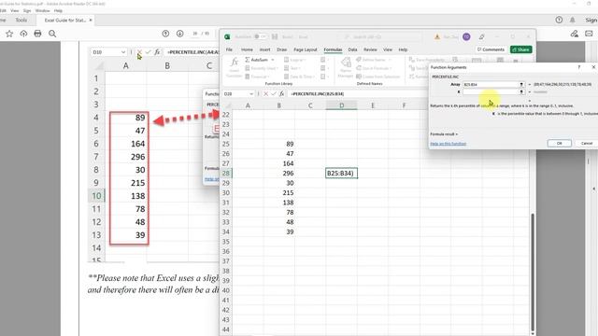The image size is (598, 336).
Task: Click the Excel vertical scrollbar thumb
Action: 533,273
